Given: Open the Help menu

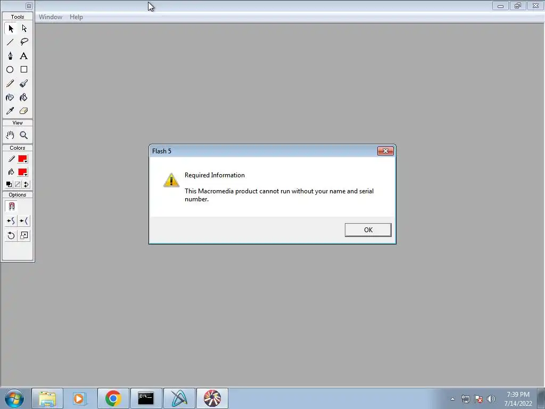Looking at the screenshot, I should point(76,17).
